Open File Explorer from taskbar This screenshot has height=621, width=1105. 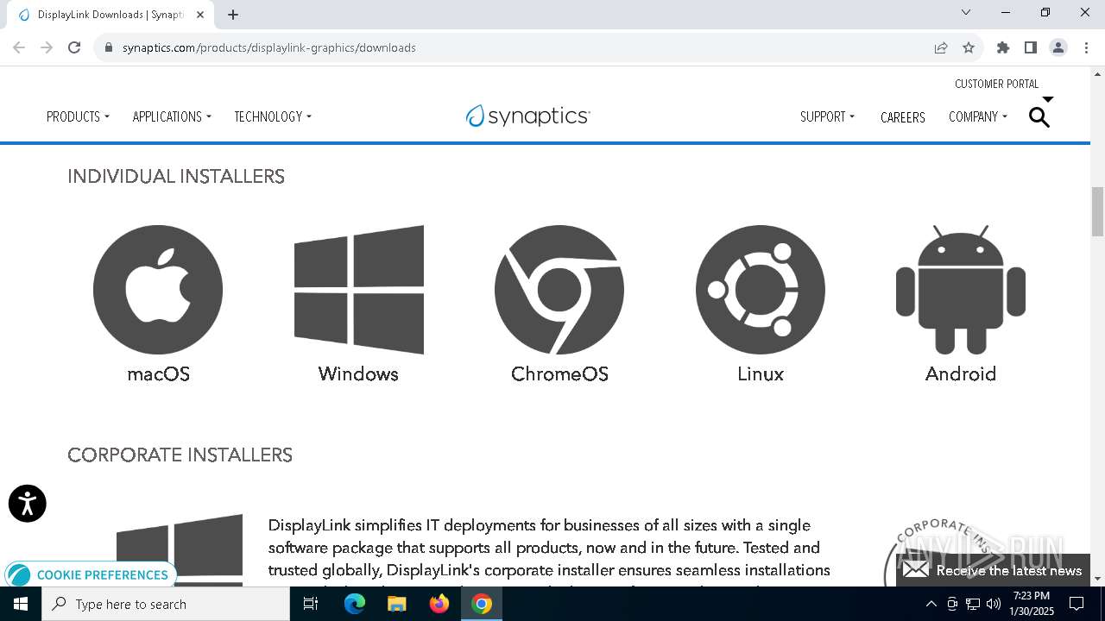tap(396, 604)
